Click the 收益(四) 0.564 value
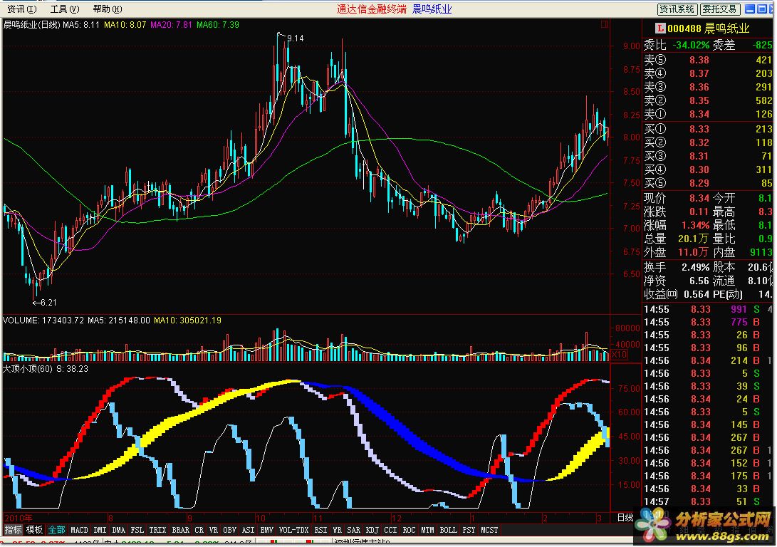Screen dimensions: 777x547 tap(697, 294)
